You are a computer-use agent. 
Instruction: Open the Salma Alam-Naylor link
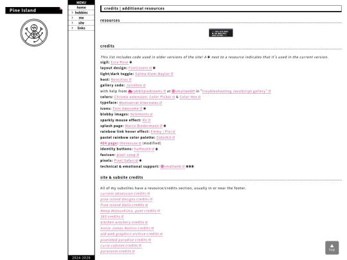154,74
